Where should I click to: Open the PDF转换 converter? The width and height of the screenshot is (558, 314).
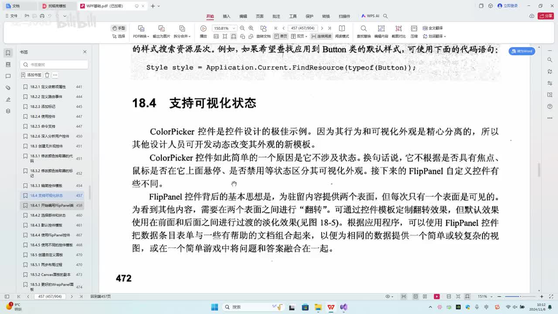[141, 32]
